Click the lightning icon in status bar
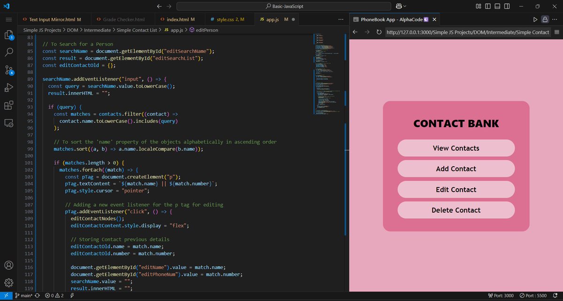 click(72, 296)
